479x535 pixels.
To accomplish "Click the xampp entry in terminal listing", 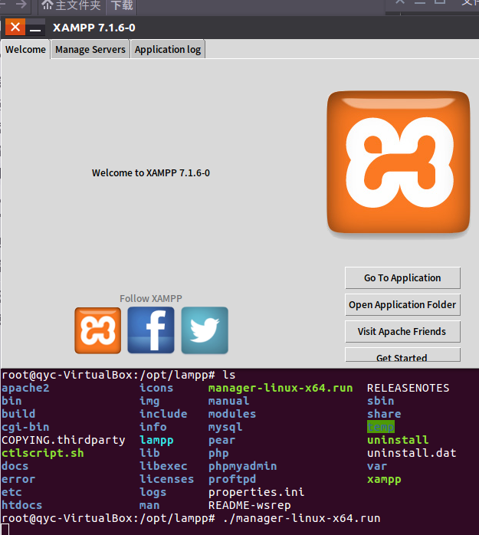I will (x=384, y=479).
